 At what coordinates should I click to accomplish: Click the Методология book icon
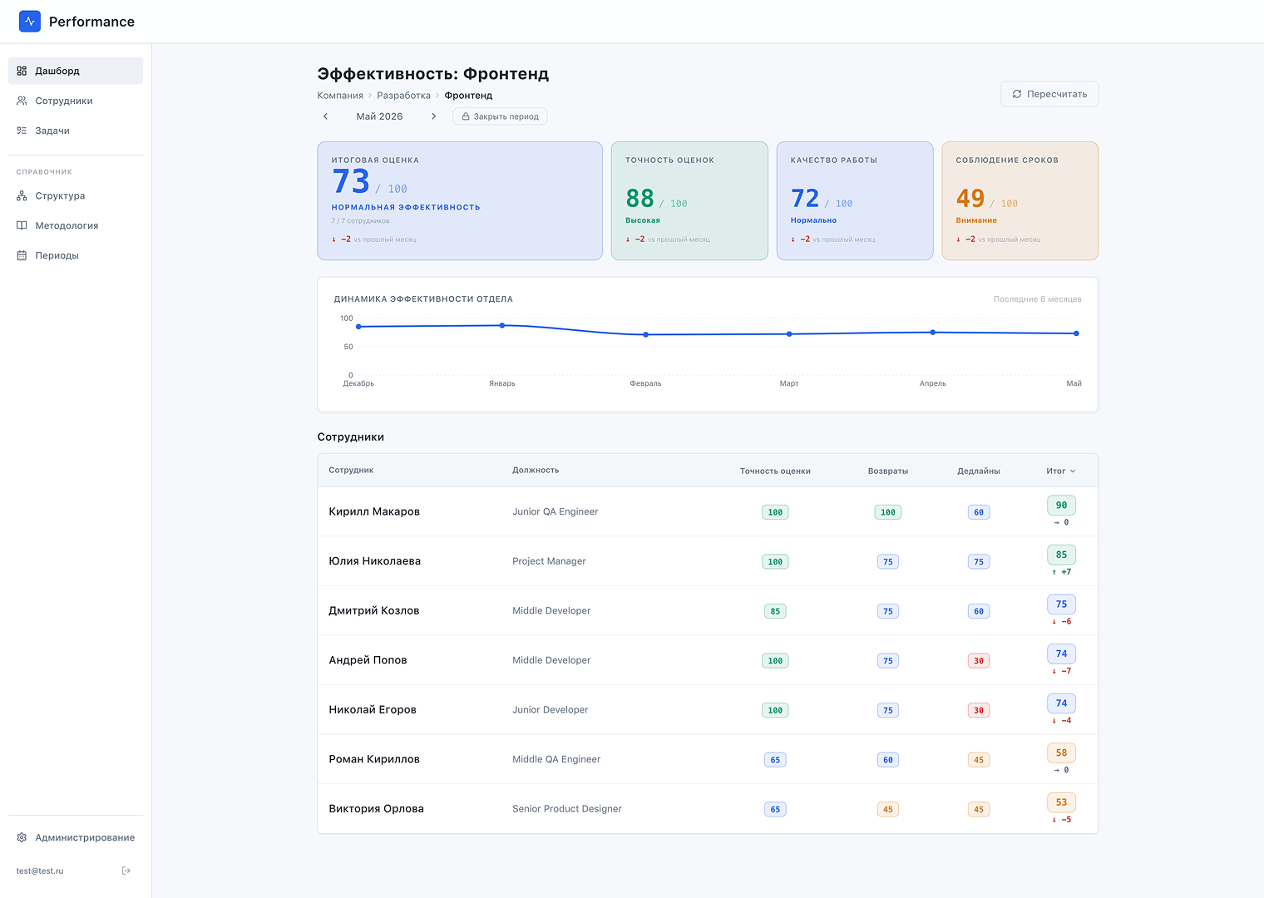click(22, 225)
